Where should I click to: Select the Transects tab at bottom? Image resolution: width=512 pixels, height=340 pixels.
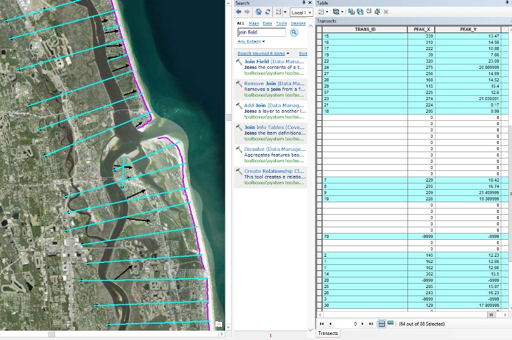[x=328, y=333]
